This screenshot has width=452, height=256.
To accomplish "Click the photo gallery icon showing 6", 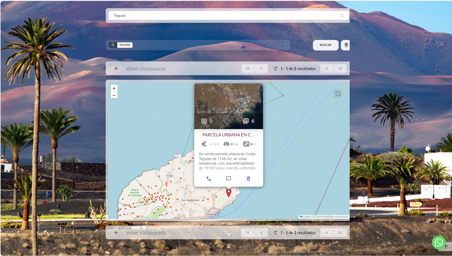I will click(246, 121).
